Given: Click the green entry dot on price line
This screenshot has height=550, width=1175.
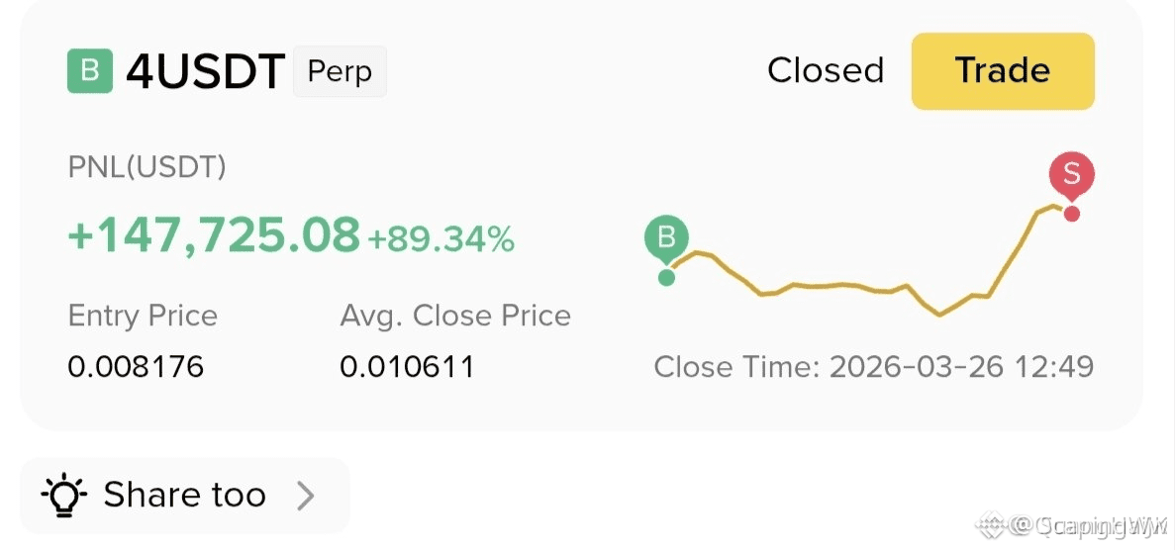Looking at the screenshot, I should [x=666, y=277].
